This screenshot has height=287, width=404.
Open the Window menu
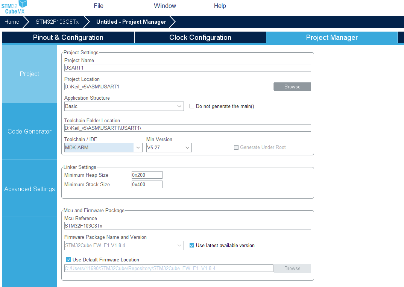click(x=165, y=6)
